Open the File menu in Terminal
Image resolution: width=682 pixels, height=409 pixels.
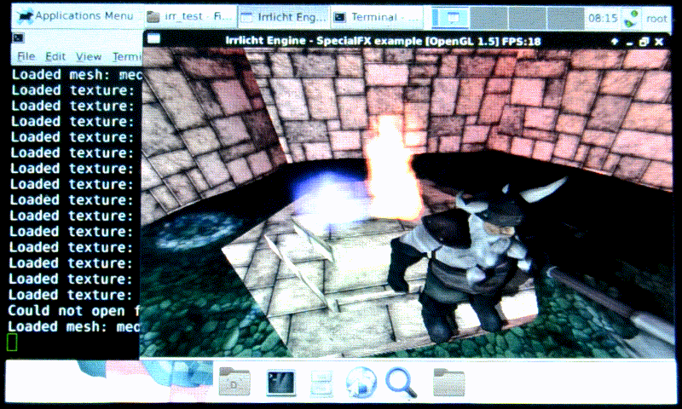pyautogui.click(x=26, y=56)
